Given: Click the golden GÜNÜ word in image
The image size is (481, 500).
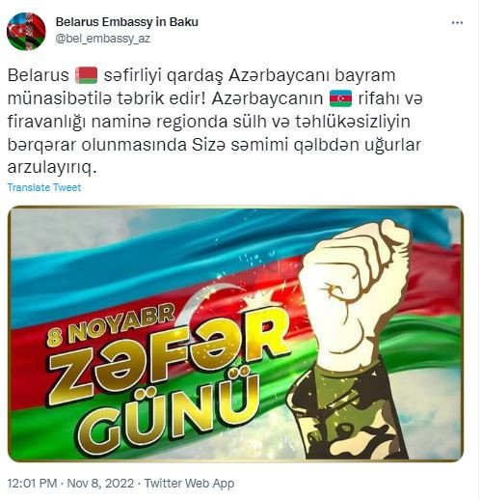Looking at the screenshot, I should point(169,415).
